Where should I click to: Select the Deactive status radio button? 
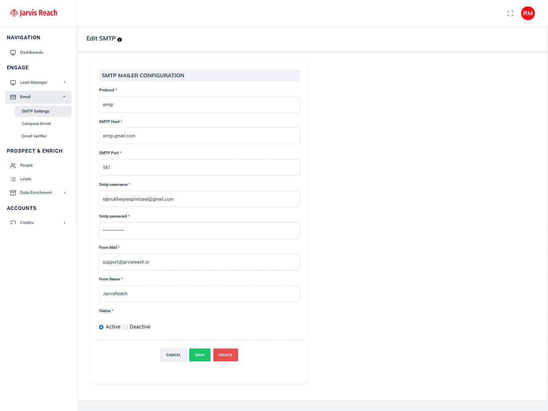[125, 327]
